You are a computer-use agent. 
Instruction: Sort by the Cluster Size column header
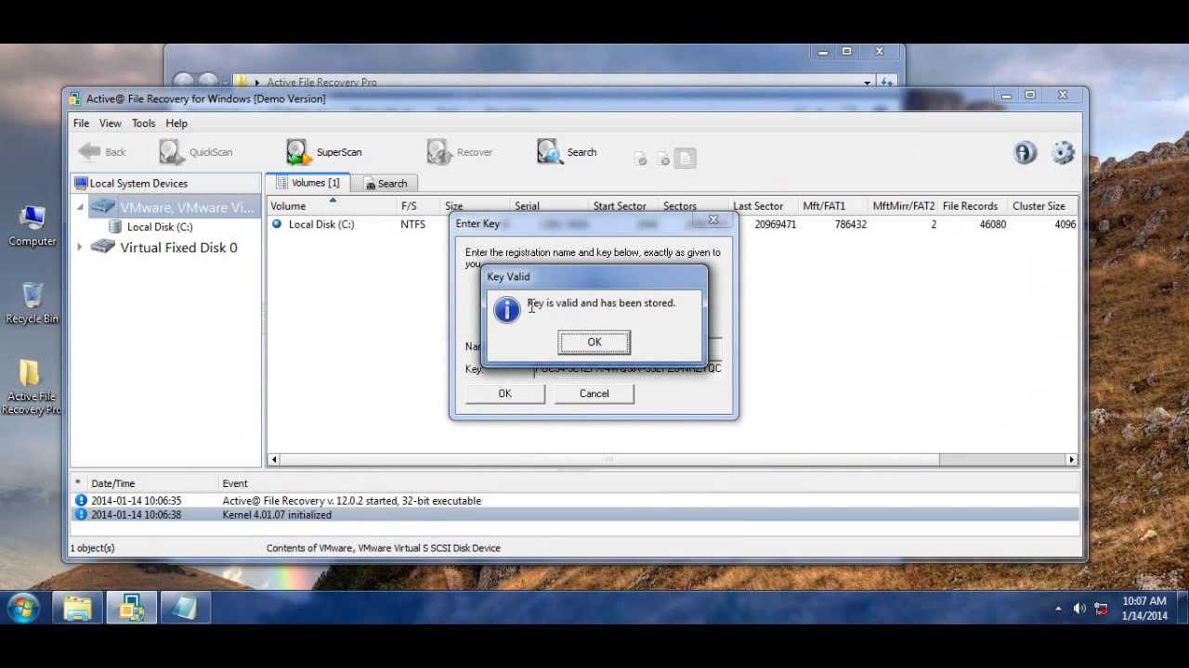click(1039, 206)
